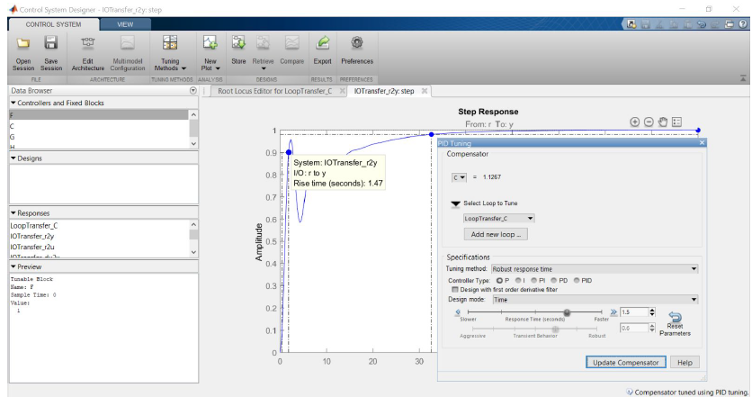The height and width of the screenshot is (397, 752).
Task: Open the LoopTransfer_C loop selection dropdown
Action: 499,218
